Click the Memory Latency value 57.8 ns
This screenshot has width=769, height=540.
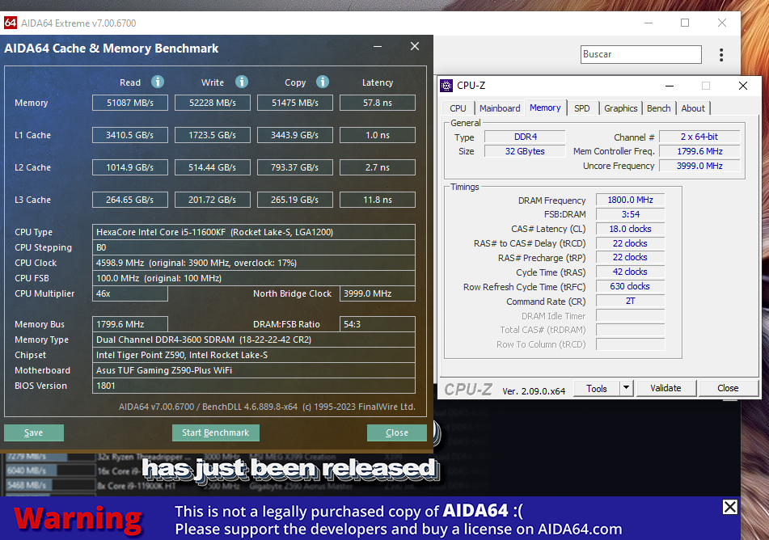click(x=378, y=103)
